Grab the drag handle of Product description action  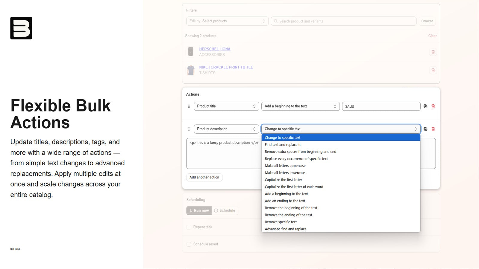click(x=189, y=129)
